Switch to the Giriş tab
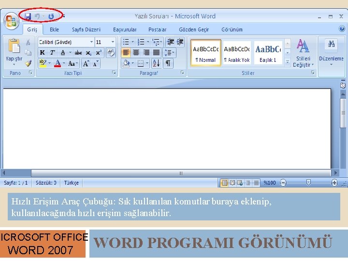This screenshot has width=348, height=261. 32,29
